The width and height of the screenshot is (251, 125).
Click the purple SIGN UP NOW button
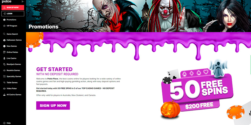pos(53,105)
